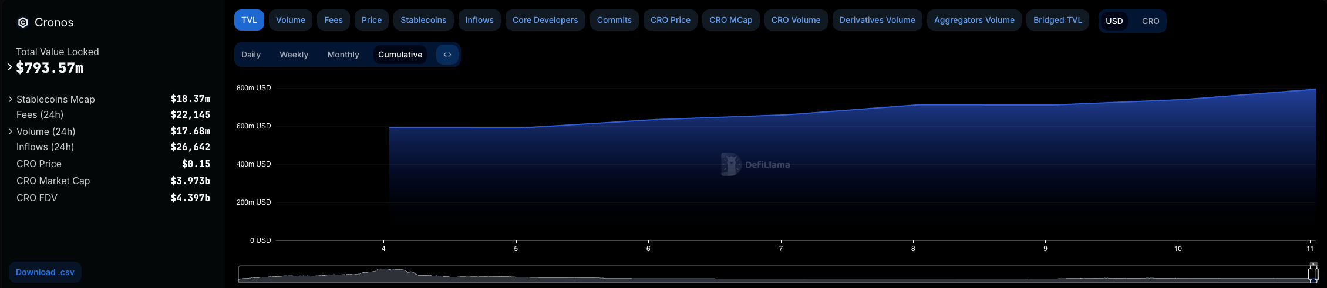Toggle the Fees chart metric
Screen dimensions: 1327x288
[334, 20]
